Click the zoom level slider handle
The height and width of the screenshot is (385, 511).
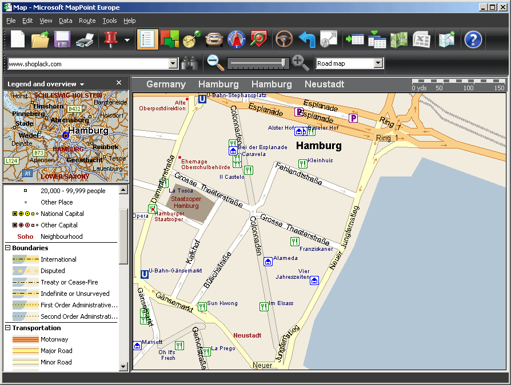(284, 63)
